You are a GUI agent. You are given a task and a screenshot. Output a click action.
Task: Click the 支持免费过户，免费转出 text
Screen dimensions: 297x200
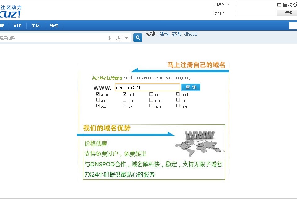tap(116, 154)
